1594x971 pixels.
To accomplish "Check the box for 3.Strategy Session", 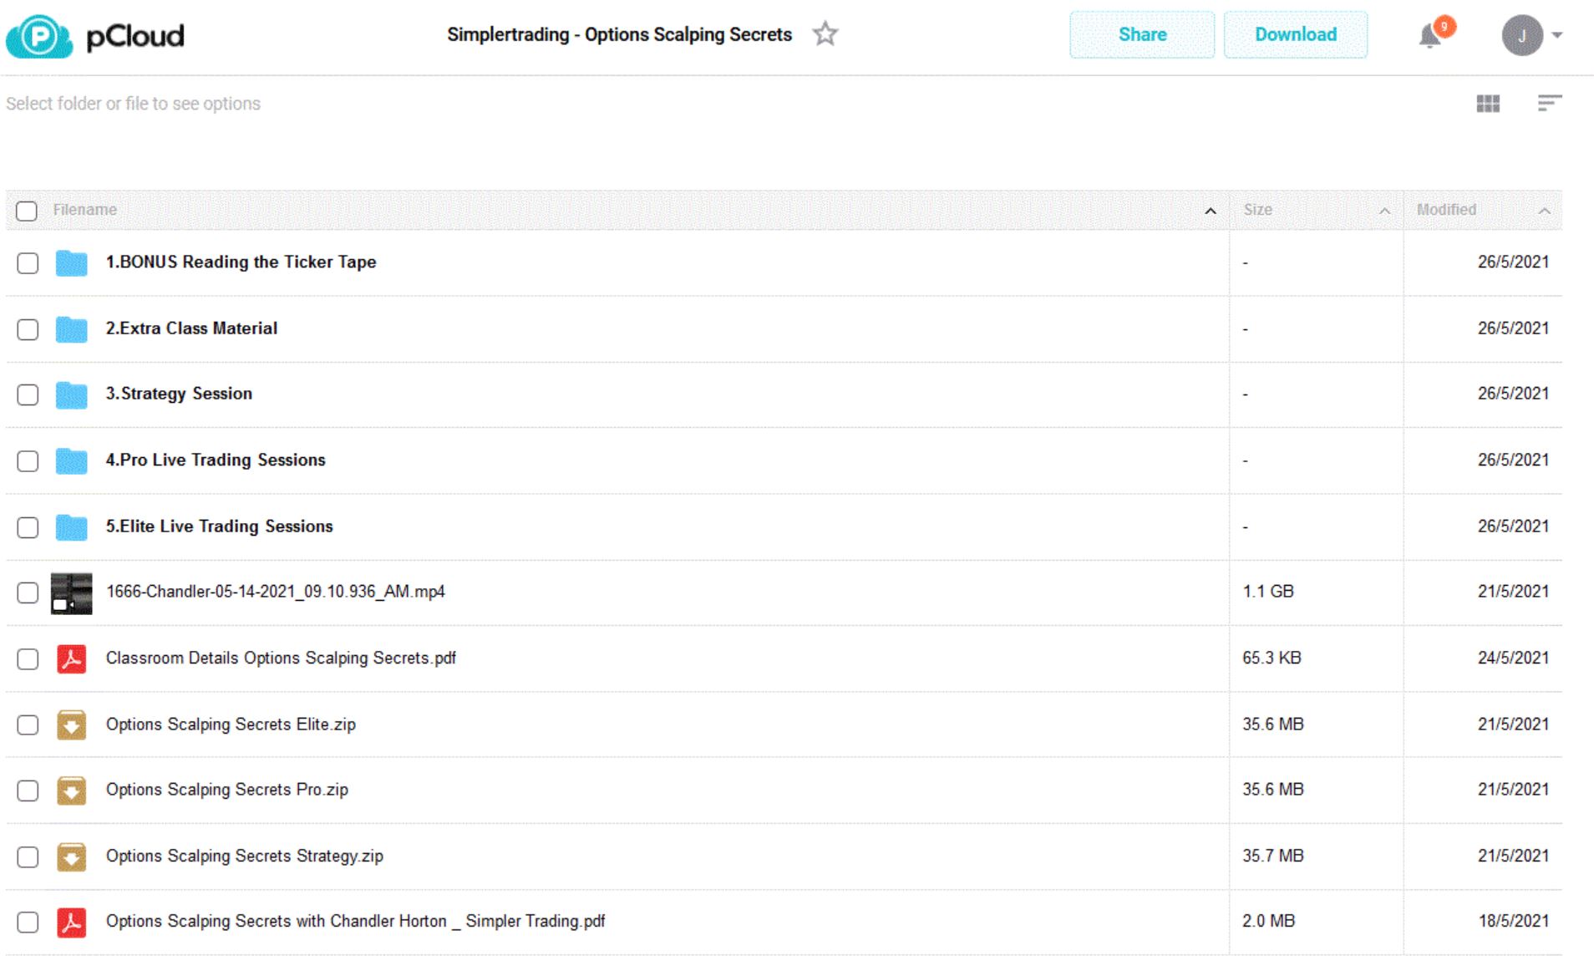I will pyautogui.click(x=28, y=394).
